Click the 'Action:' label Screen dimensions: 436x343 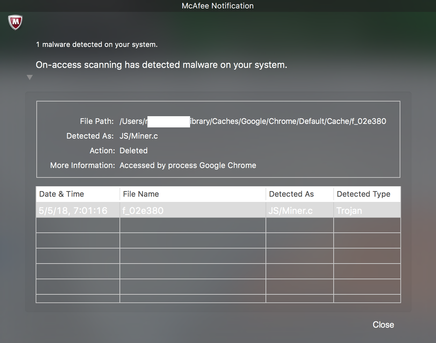click(102, 150)
